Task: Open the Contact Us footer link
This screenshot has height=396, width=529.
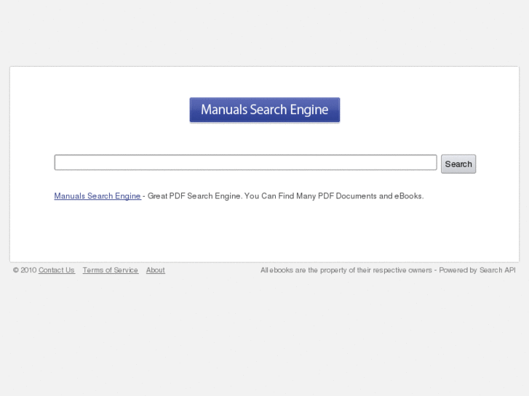Action: [56, 270]
